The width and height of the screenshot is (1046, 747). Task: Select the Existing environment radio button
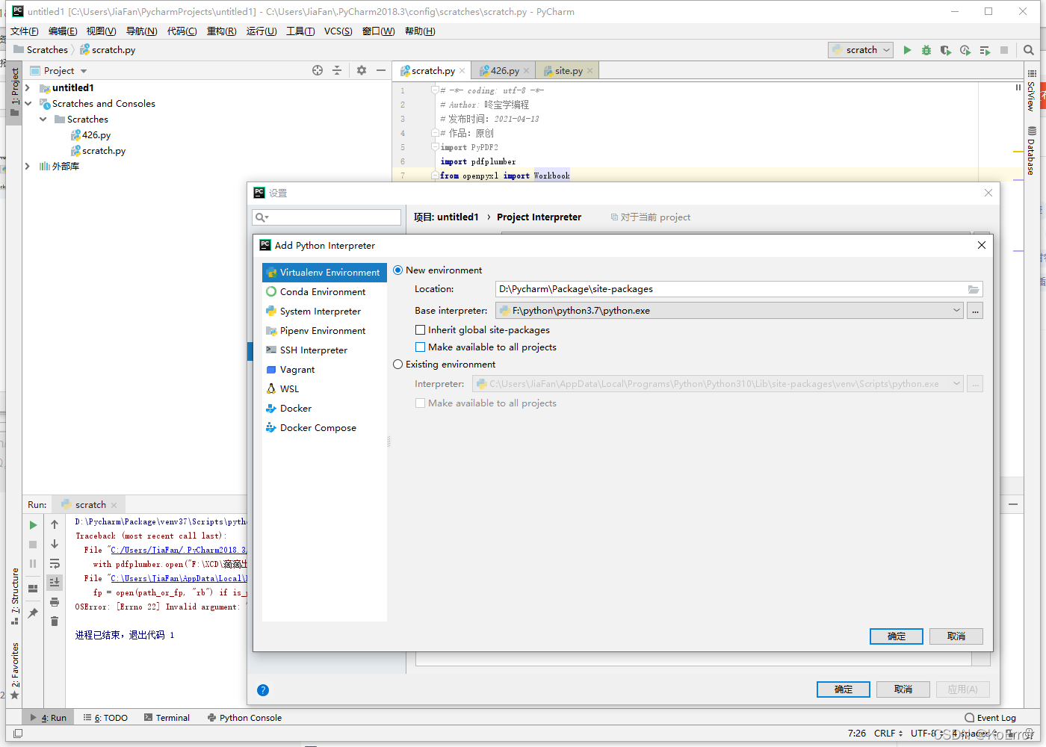pyautogui.click(x=397, y=365)
